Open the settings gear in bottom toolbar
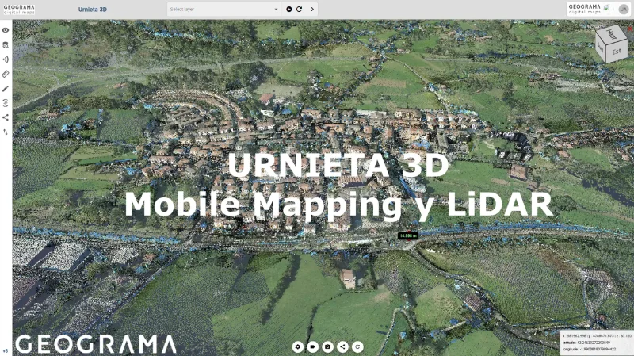Viewport: 634px width, 356px height. point(298,346)
